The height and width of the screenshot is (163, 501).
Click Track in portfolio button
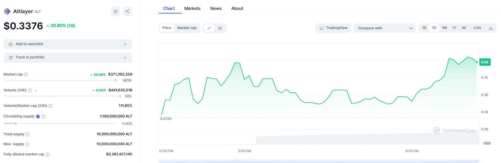(68, 57)
